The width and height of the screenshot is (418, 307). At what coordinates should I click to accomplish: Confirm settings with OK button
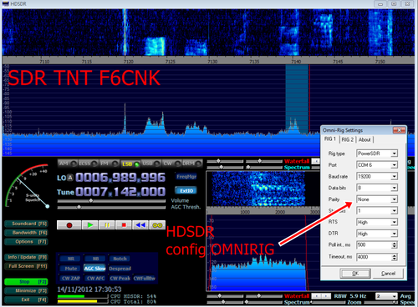pyautogui.click(x=355, y=274)
